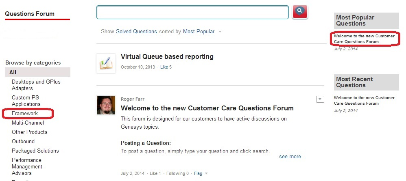The width and height of the screenshot is (406, 181).
Task: Browse the Multi-Channel category
Action: click(x=28, y=123)
